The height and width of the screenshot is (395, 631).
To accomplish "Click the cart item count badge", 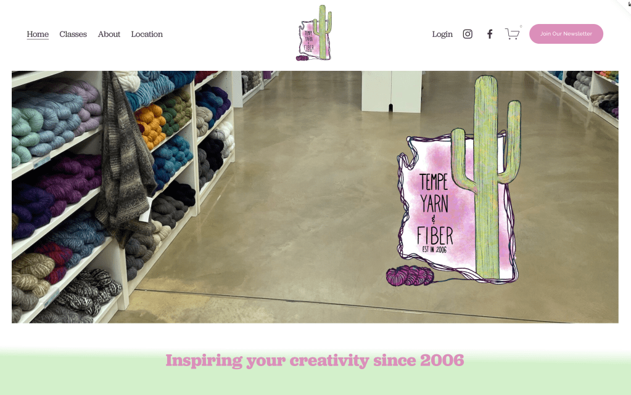I will [521, 26].
